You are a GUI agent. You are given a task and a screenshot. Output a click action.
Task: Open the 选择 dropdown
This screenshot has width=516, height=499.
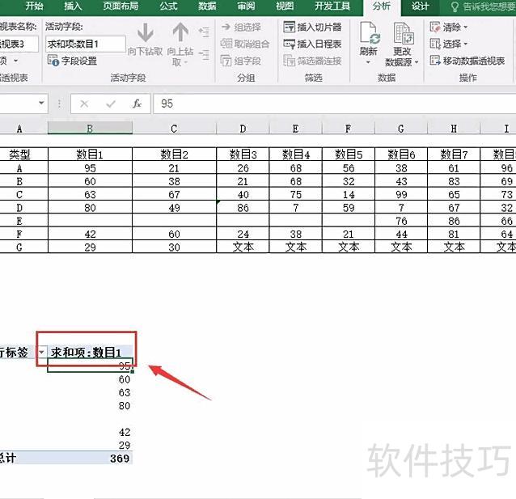coord(449,44)
